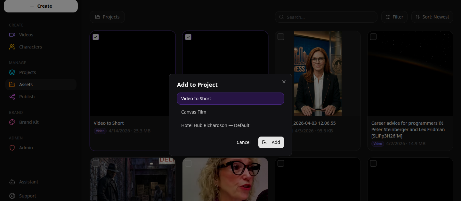Open the alley detective thumbnail
The height and width of the screenshot is (201, 461).
(133, 179)
